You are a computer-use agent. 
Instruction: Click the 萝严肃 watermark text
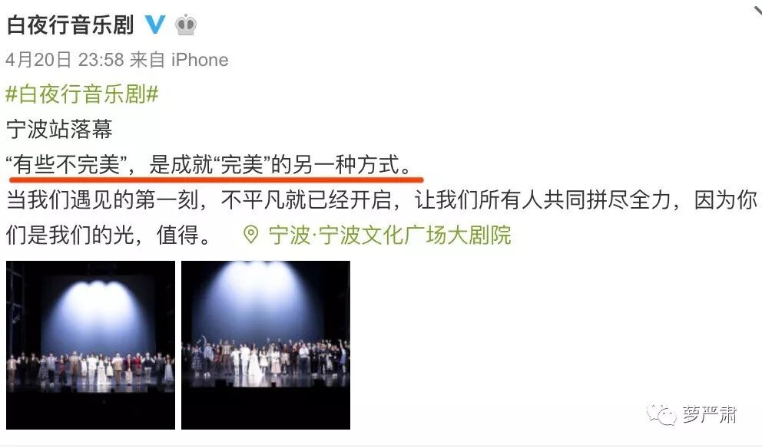coord(710,415)
